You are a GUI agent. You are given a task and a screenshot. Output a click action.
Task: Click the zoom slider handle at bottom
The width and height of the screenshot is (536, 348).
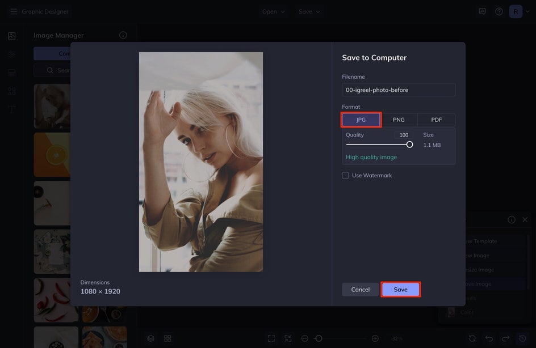(x=319, y=338)
